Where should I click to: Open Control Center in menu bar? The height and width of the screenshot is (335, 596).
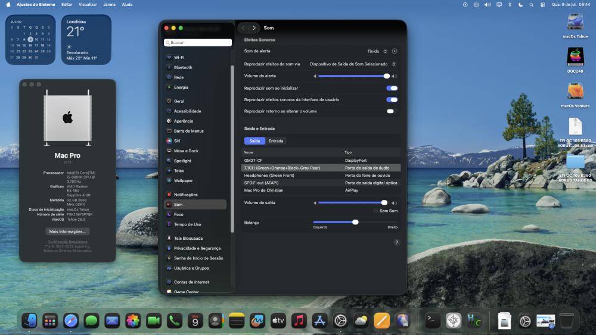tap(543, 5)
